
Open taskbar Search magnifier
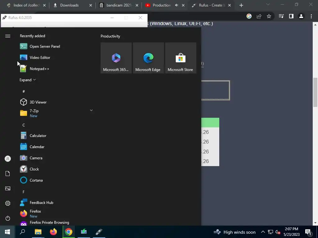[22, 232]
